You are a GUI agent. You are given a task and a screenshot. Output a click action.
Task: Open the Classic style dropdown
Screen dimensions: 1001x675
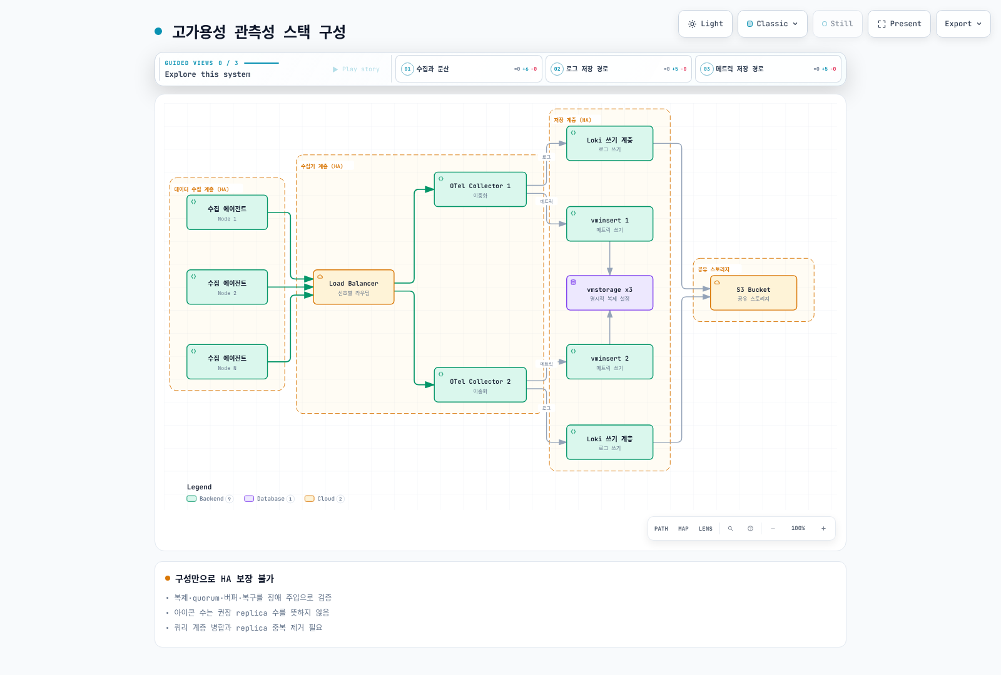tap(772, 24)
